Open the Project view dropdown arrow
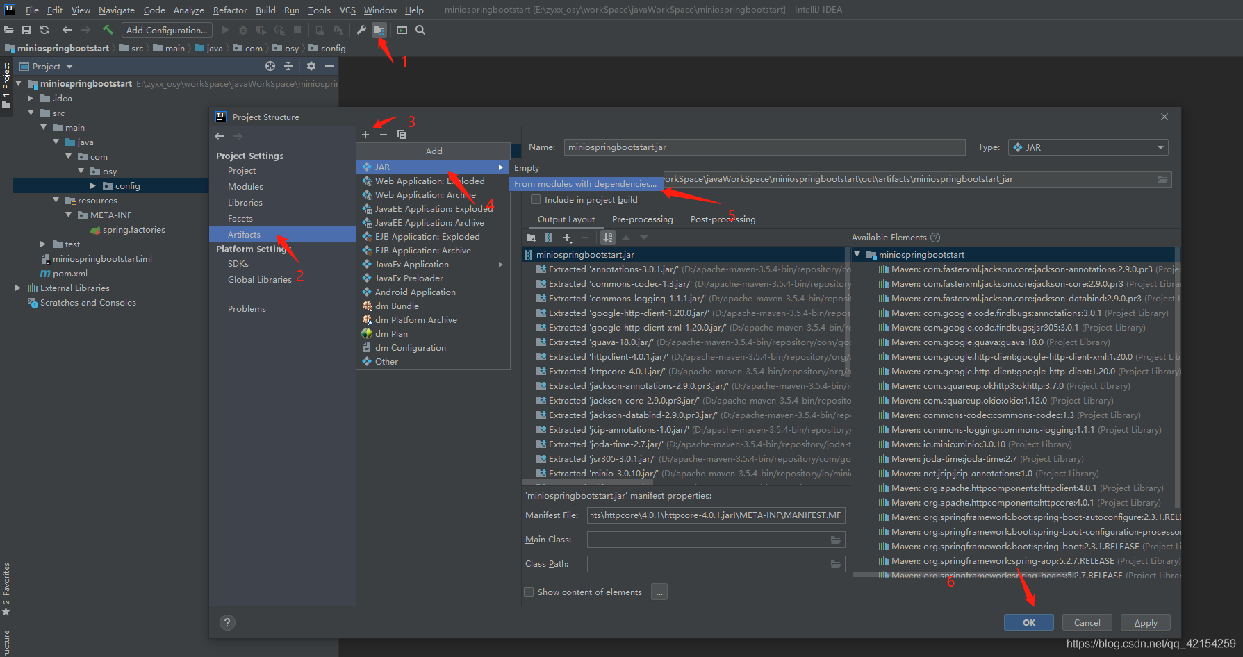 pos(69,67)
